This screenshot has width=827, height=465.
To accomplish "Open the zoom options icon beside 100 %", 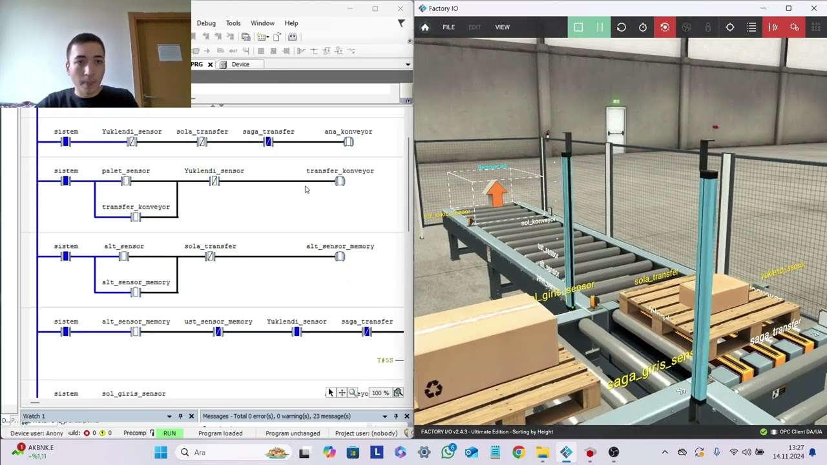I will (x=398, y=393).
